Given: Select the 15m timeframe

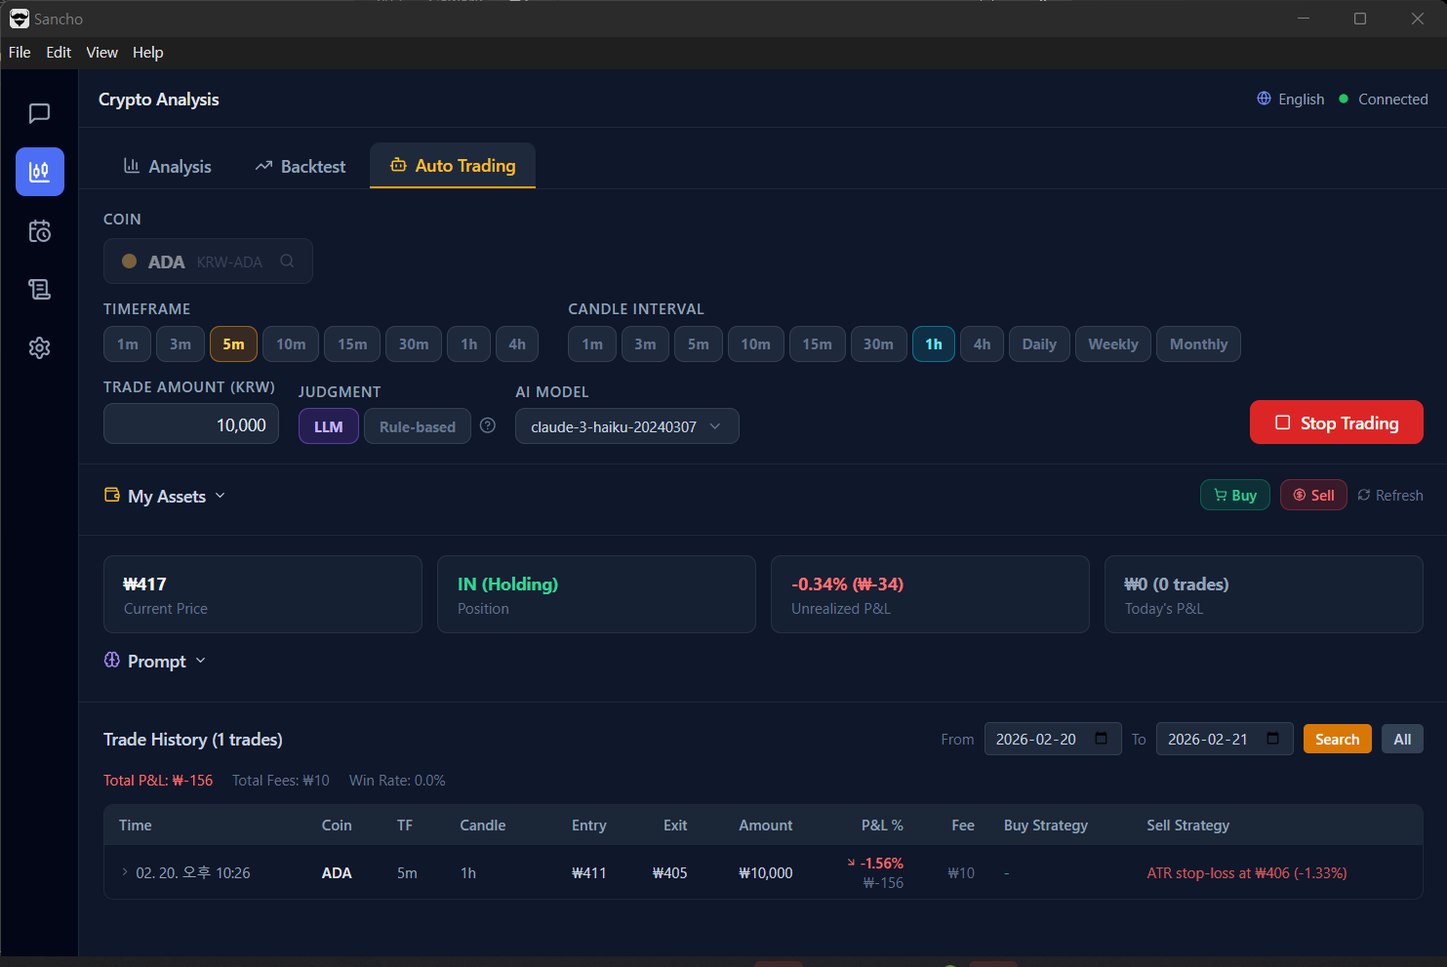Looking at the screenshot, I should point(351,343).
